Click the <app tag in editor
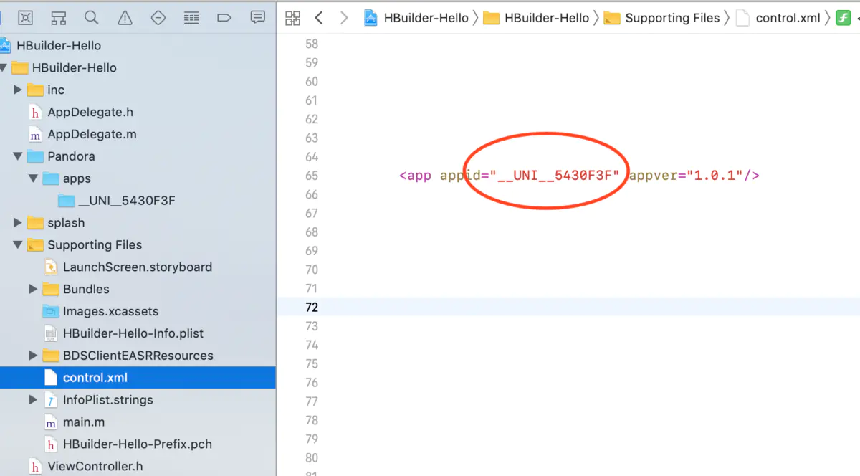This screenshot has width=860, height=476. [x=415, y=176]
